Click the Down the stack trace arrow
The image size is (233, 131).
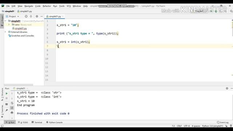click(12, 98)
